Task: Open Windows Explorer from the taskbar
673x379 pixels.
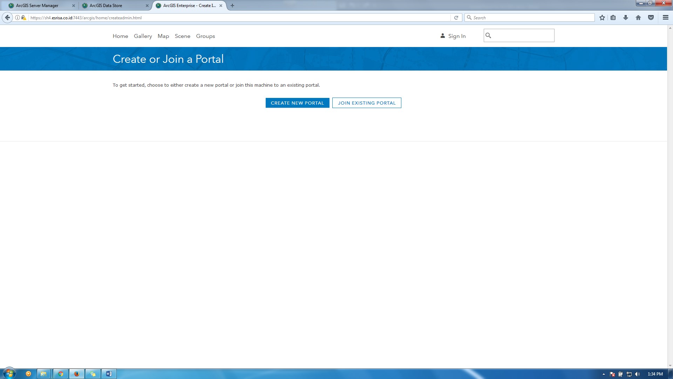Action: click(x=43, y=374)
